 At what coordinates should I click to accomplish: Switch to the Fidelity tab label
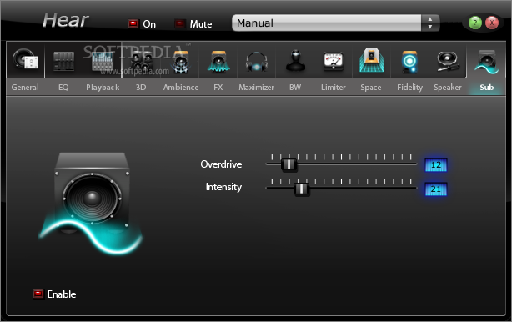pos(409,88)
